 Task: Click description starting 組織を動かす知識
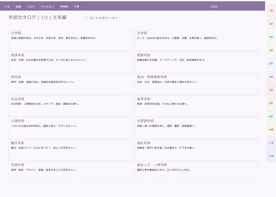click(171, 60)
